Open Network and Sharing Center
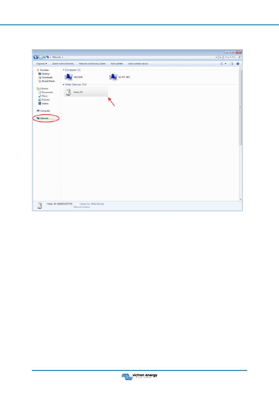 (x=92, y=64)
